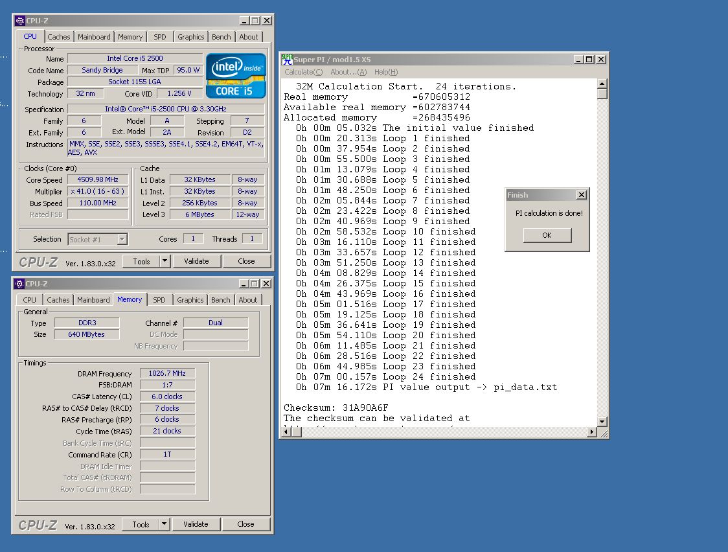Screen dimensions: 728x552
Task: Click the memory Size value 640 MBytes
Action: point(87,334)
